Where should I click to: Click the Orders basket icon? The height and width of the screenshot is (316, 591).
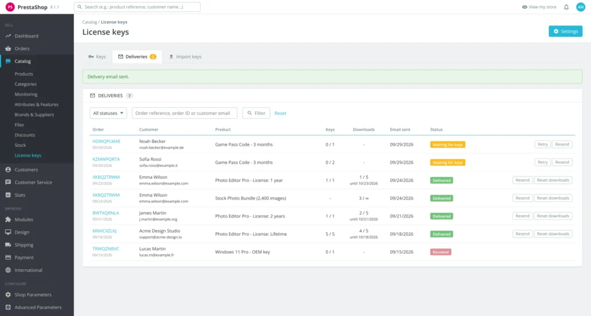point(8,48)
